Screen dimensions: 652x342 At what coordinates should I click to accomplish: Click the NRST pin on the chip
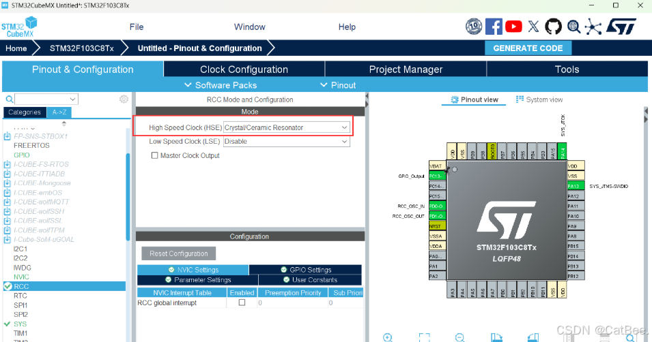(438, 226)
